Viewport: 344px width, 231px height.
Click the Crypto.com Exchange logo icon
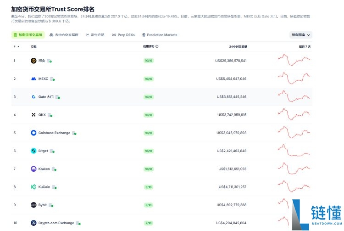point(33,223)
